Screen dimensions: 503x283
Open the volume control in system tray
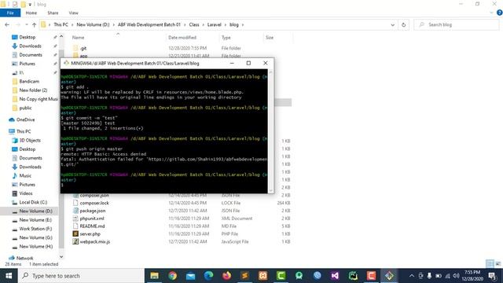point(456,276)
